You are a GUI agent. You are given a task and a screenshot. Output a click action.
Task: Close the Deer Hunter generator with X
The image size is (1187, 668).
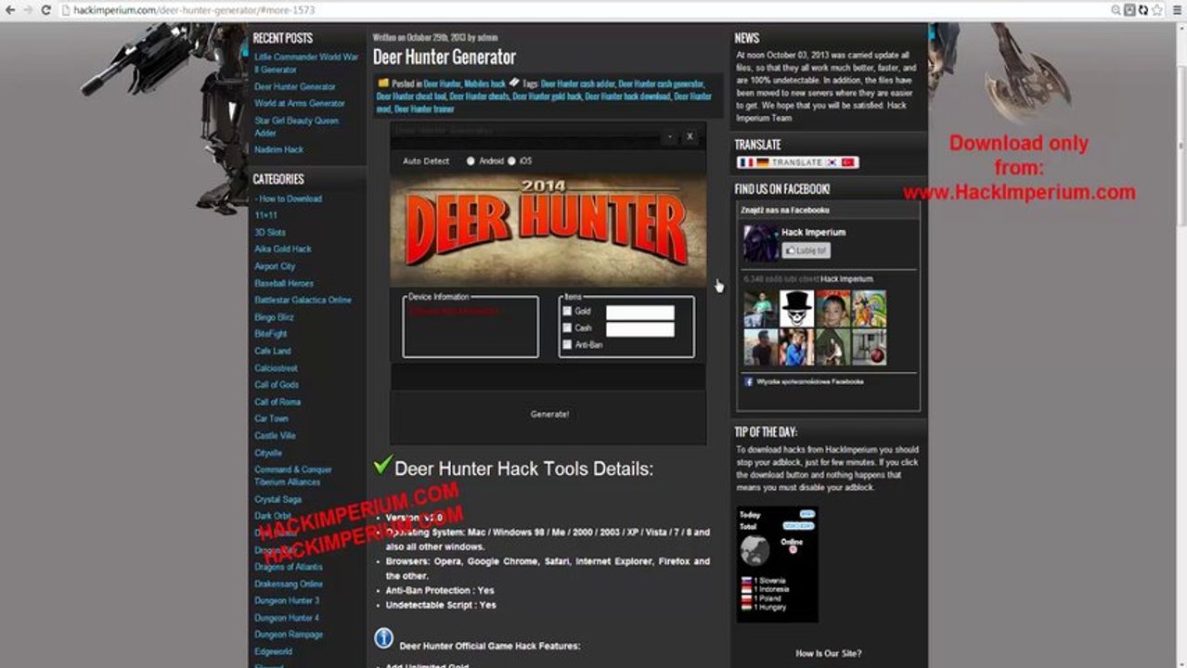[x=690, y=136]
